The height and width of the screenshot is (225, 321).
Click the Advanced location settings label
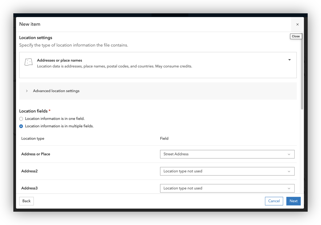[56, 91]
